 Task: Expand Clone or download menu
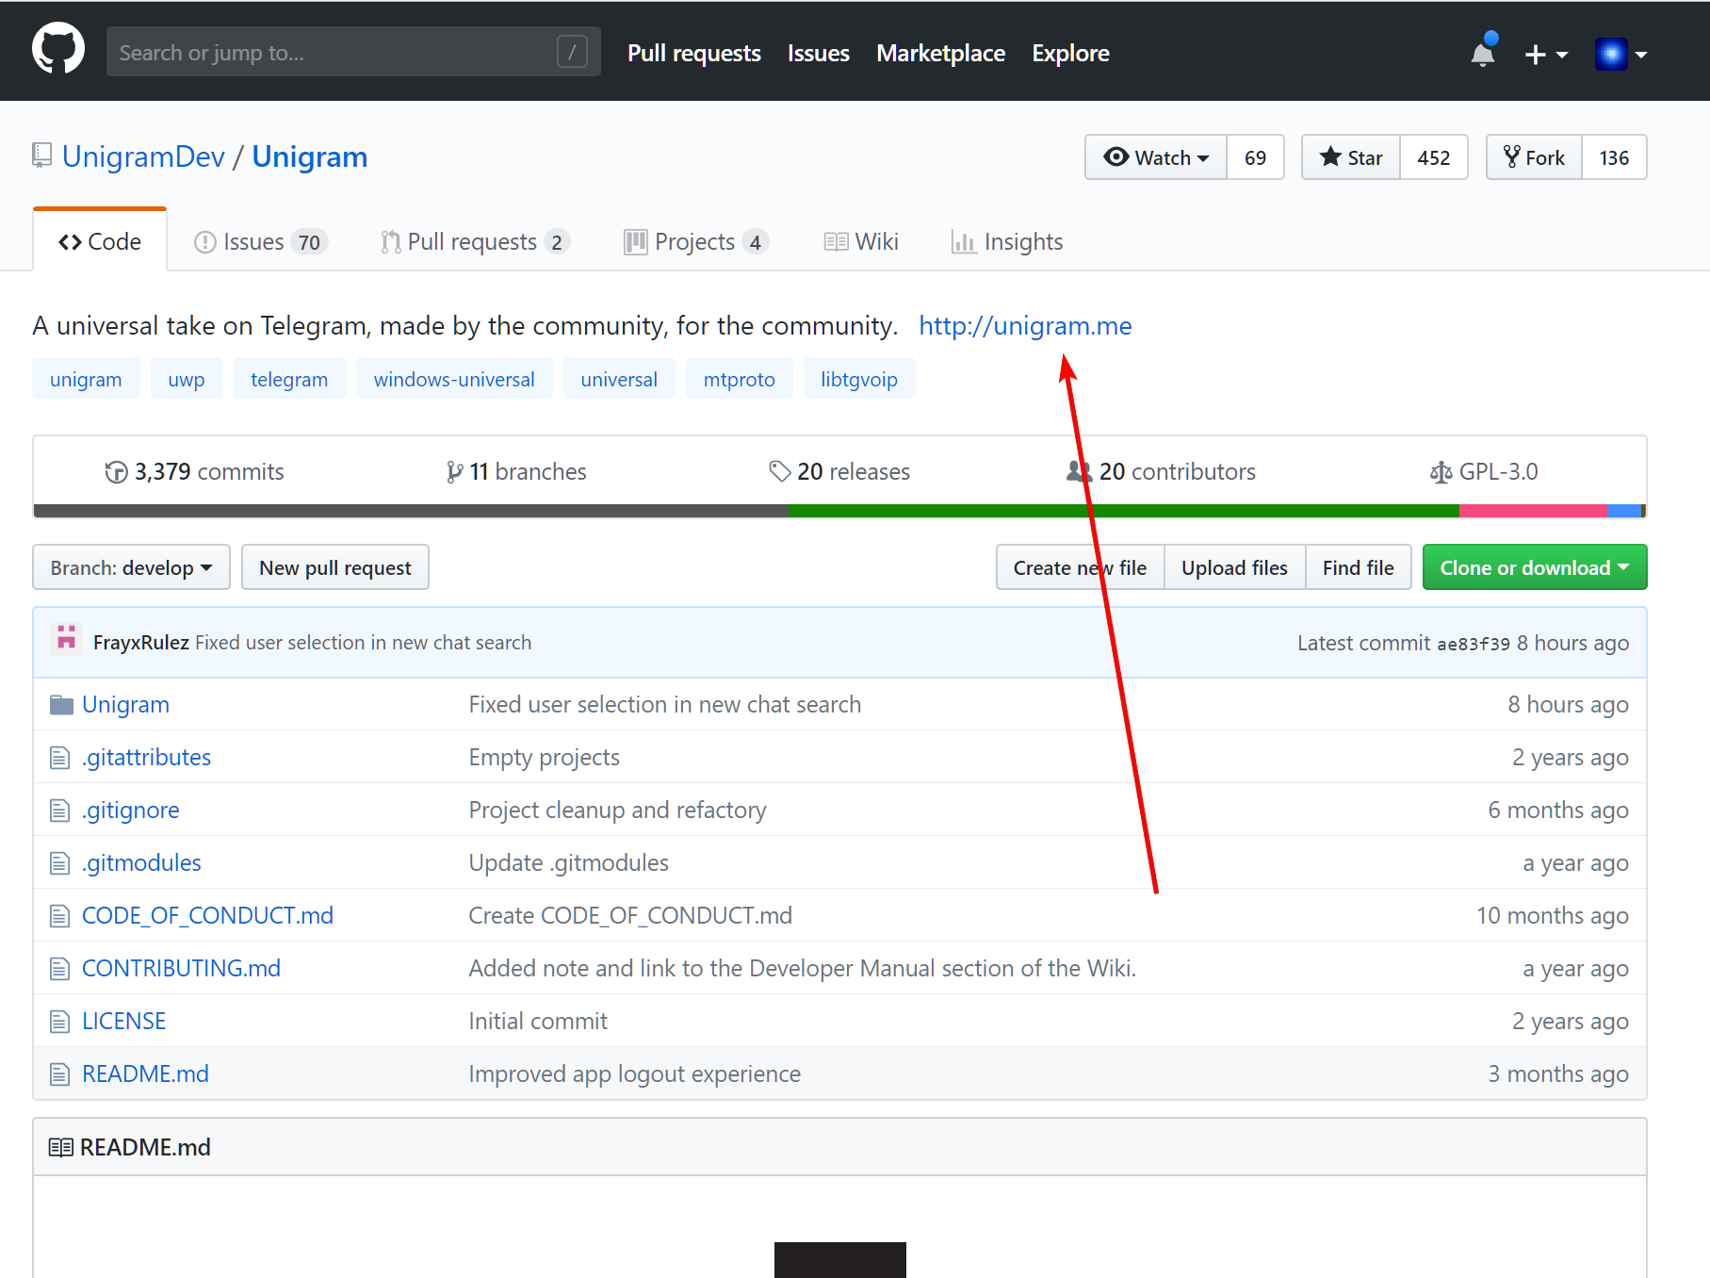pyautogui.click(x=1535, y=567)
